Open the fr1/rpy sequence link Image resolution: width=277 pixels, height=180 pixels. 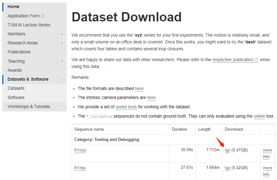tap(80, 168)
